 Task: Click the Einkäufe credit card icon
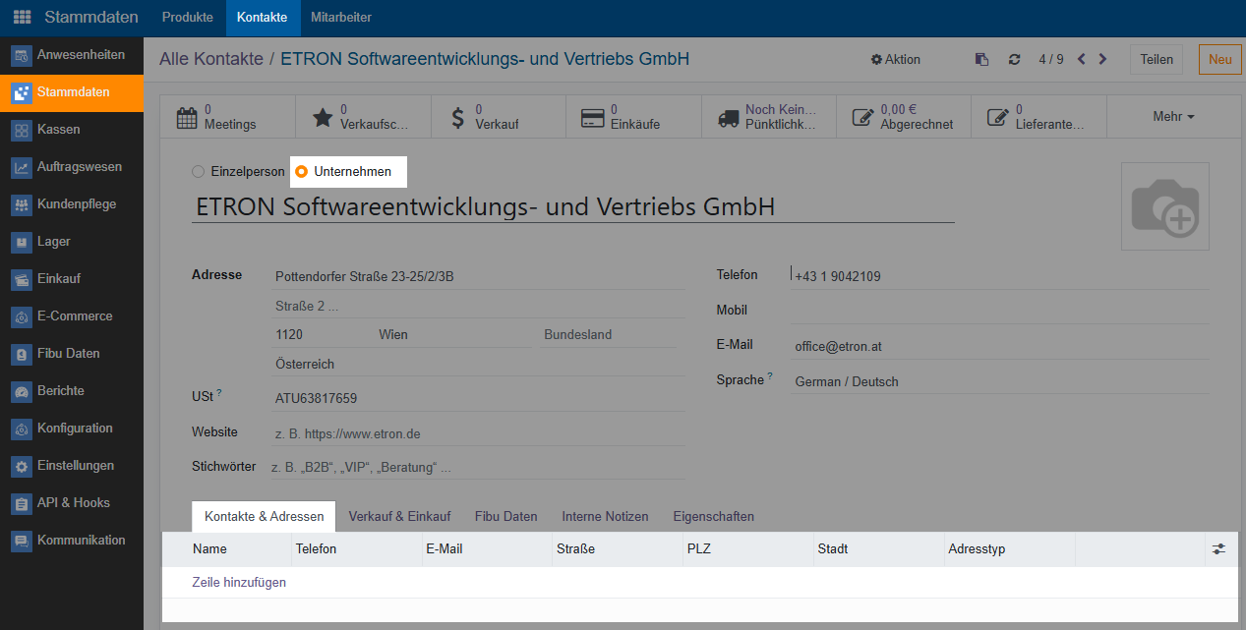point(592,117)
